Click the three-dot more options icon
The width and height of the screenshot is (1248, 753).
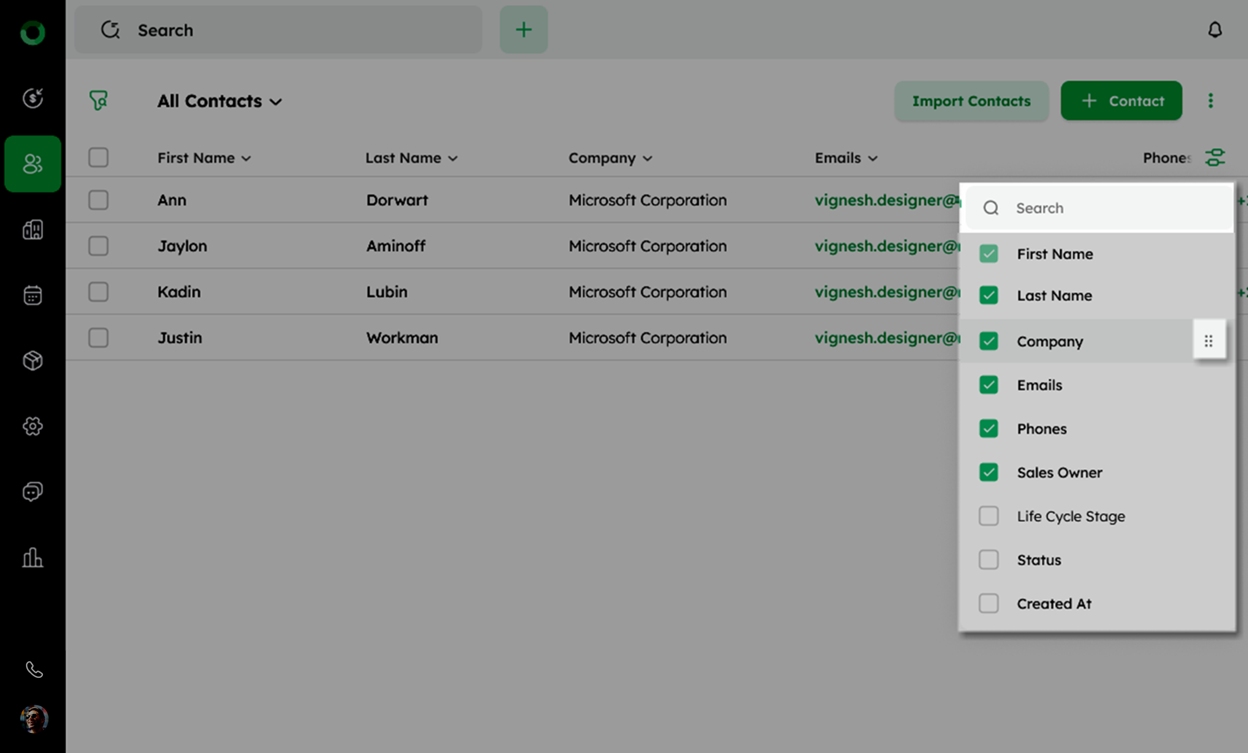coord(1211,100)
